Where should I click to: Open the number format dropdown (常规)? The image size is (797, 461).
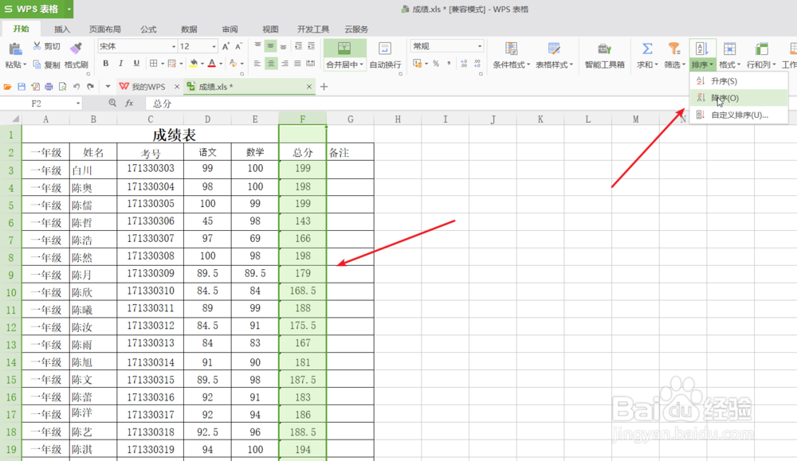[x=479, y=46]
